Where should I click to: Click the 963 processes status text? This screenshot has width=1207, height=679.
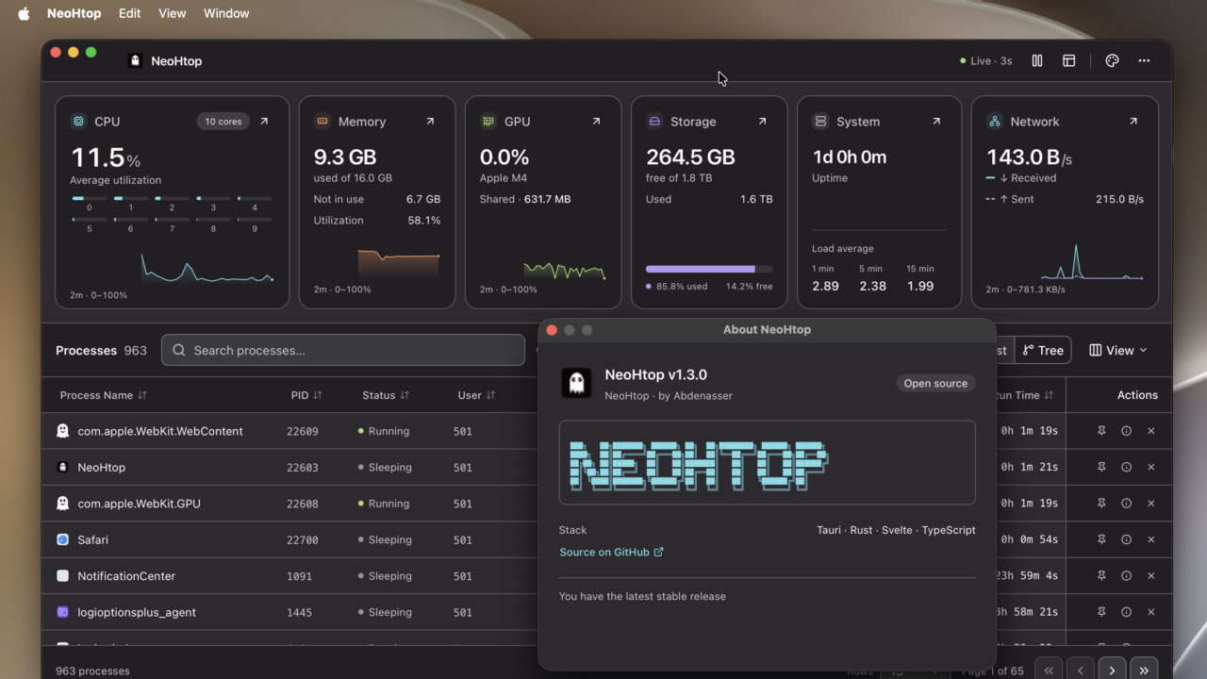tap(92, 671)
